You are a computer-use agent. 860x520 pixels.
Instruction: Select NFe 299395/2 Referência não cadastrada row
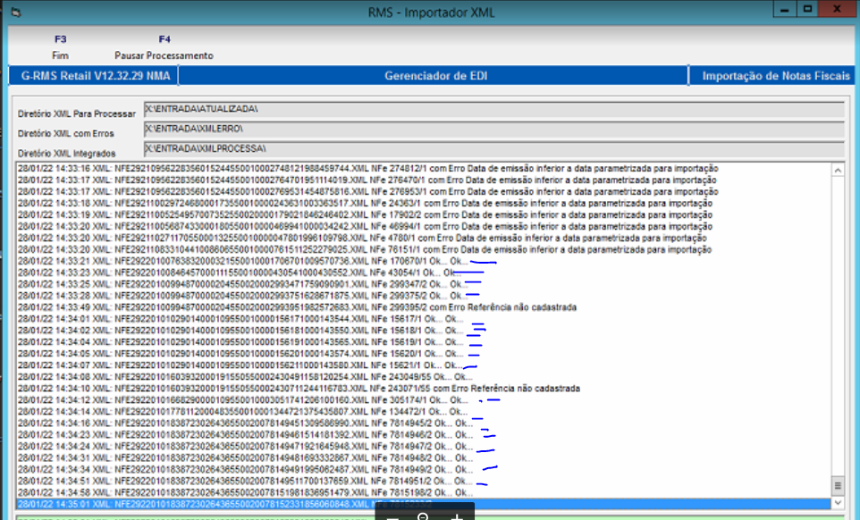424,306
